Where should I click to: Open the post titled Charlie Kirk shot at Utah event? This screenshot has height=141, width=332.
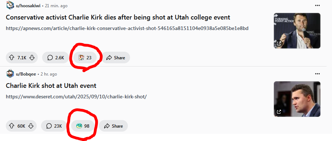(51, 86)
